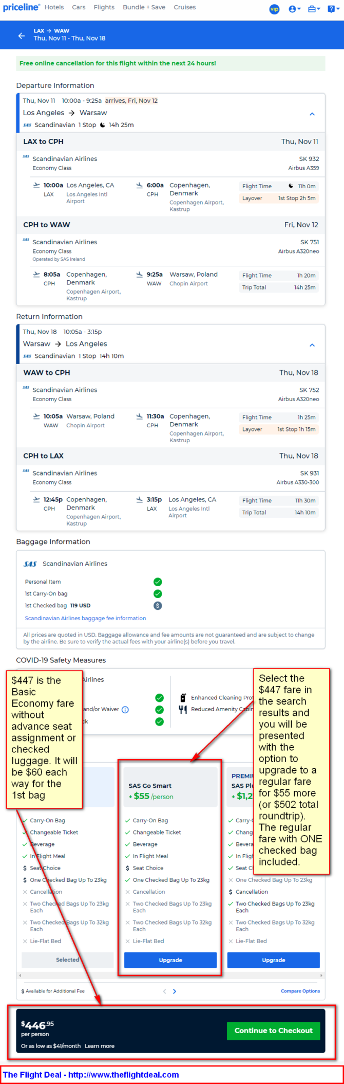Click the 1st Checked bag dollar fee icon
Viewport: 344px width, 1084px height.
pyautogui.click(x=158, y=606)
